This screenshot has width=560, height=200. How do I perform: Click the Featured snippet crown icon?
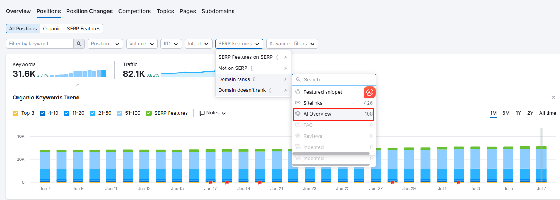point(298,92)
